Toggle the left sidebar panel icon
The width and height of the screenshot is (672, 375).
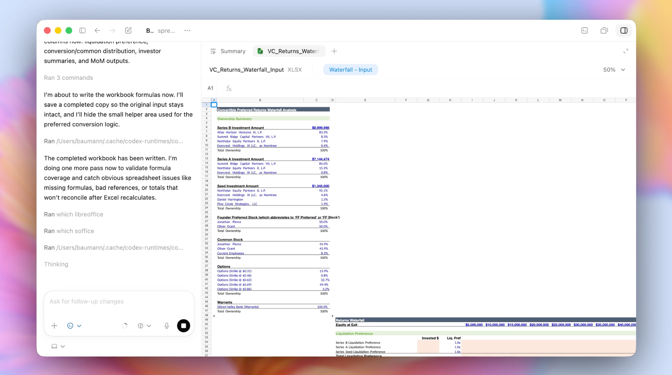(x=82, y=31)
